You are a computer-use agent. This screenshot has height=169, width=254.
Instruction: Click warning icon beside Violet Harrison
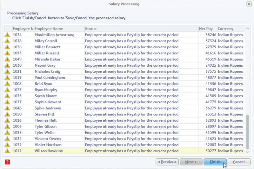pos(7,145)
